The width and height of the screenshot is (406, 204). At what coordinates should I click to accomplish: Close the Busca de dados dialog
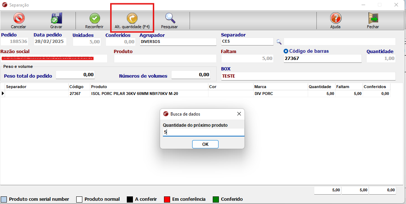tap(239, 114)
